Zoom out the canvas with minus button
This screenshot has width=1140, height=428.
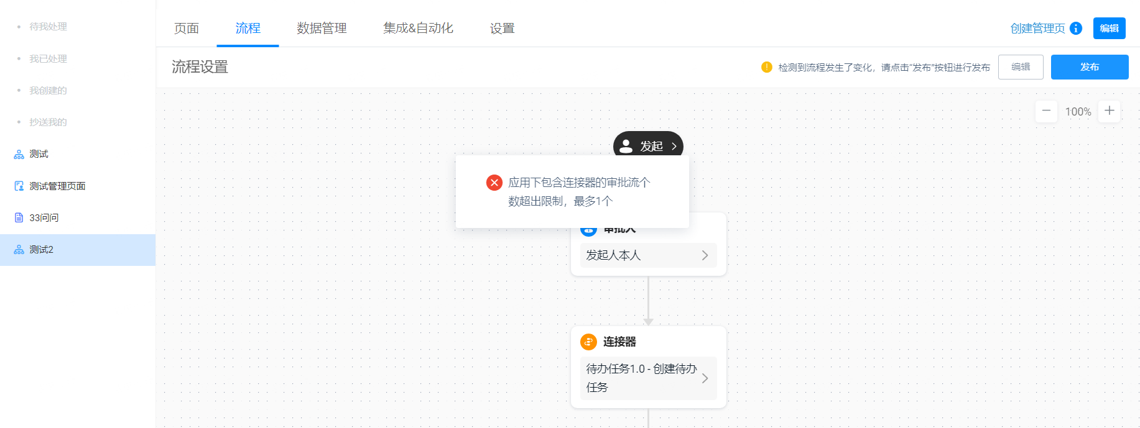coord(1046,111)
